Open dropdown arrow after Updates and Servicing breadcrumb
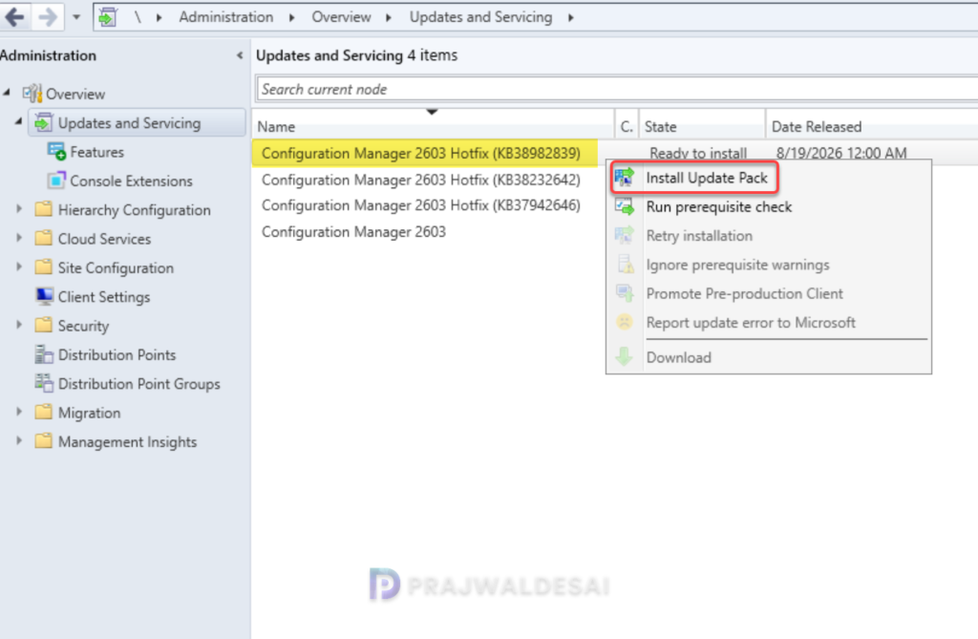Screen dimensions: 978x639 (x=571, y=17)
